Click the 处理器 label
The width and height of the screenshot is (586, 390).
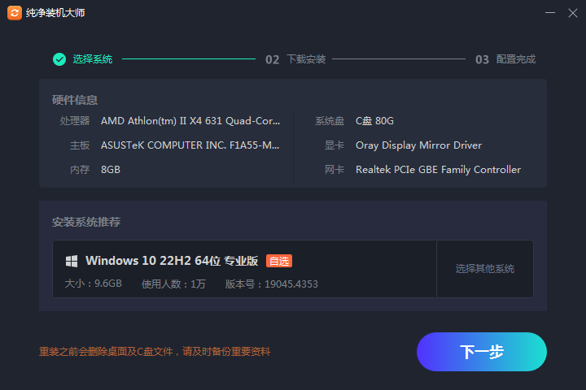click(75, 121)
